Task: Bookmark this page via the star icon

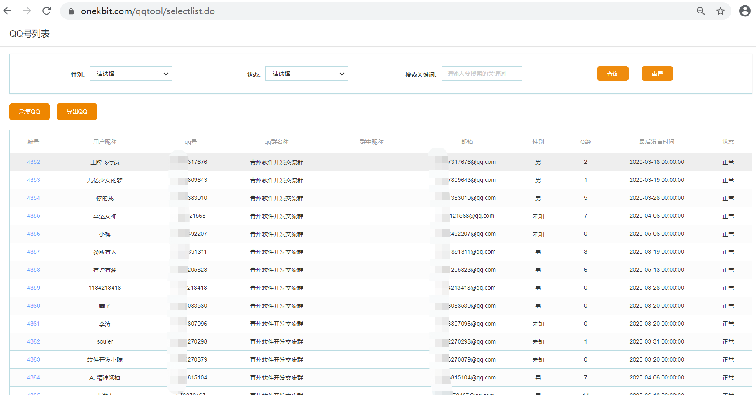Action: 720,11
